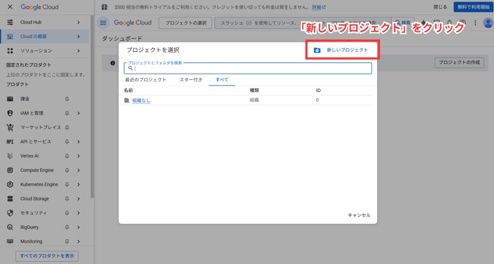Pin Compute Engine product

point(67,170)
